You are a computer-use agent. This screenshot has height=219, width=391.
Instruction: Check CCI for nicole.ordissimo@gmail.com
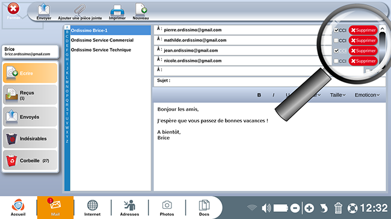[x=336, y=61]
